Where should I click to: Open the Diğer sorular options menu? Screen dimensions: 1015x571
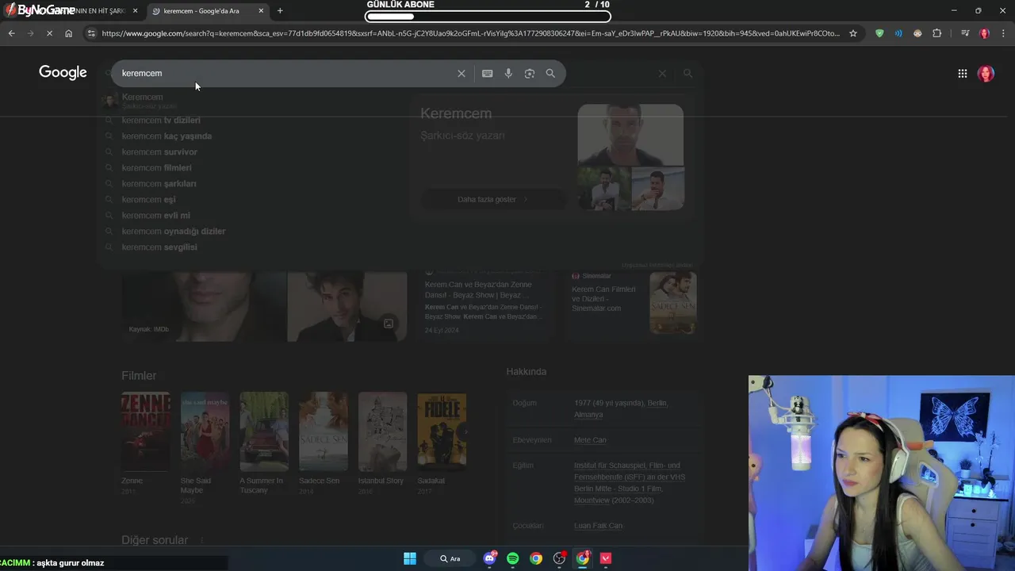coord(201,540)
